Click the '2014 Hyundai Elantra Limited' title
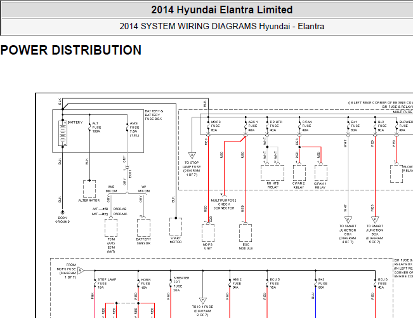The width and height of the screenshot is (413, 318). point(222,10)
